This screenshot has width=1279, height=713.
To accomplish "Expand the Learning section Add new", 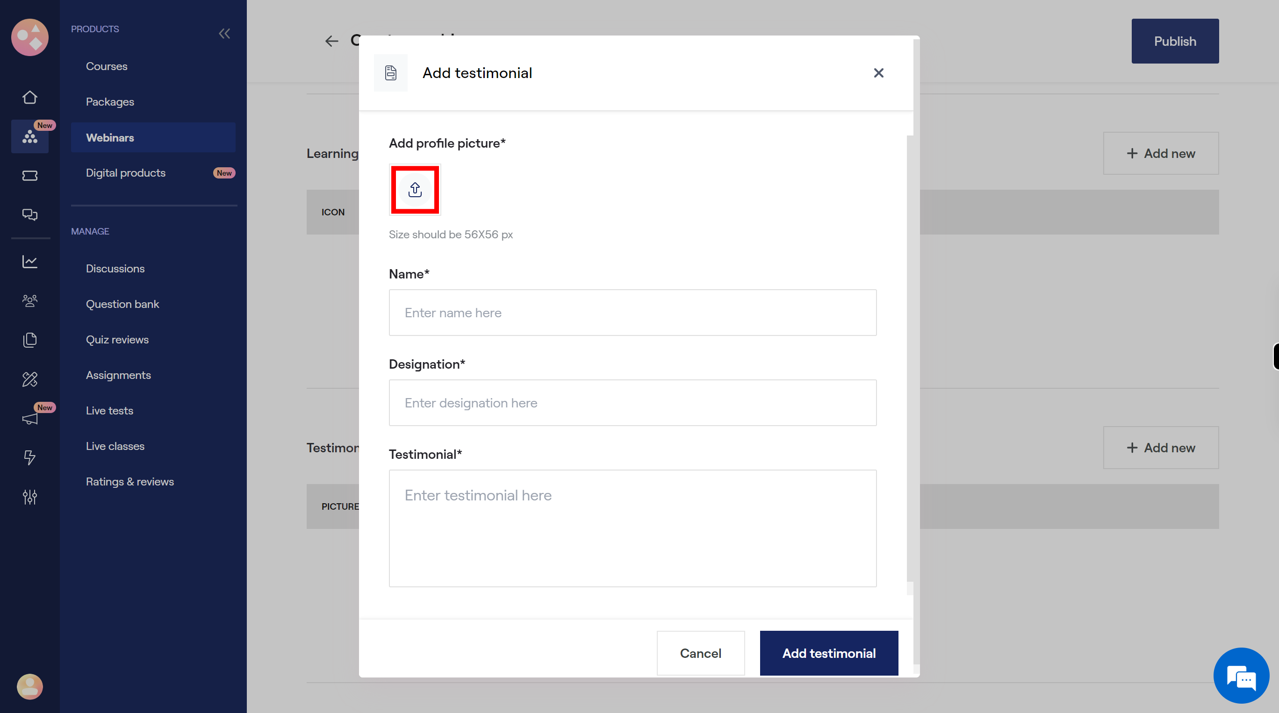I will 1161,153.
